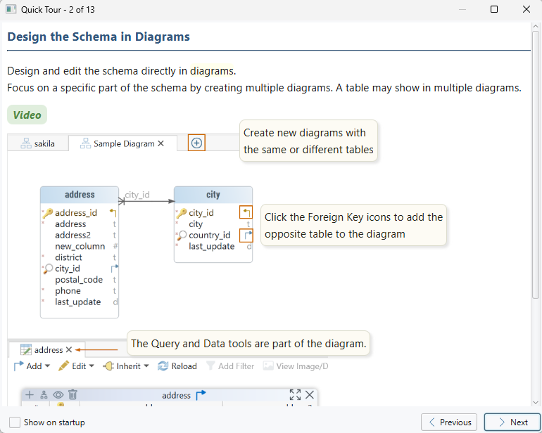Select the sakila diagram tab
The width and height of the screenshot is (542, 433).
point(38,143)
